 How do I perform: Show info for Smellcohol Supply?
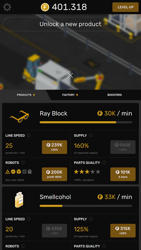[x=91, y=219]
